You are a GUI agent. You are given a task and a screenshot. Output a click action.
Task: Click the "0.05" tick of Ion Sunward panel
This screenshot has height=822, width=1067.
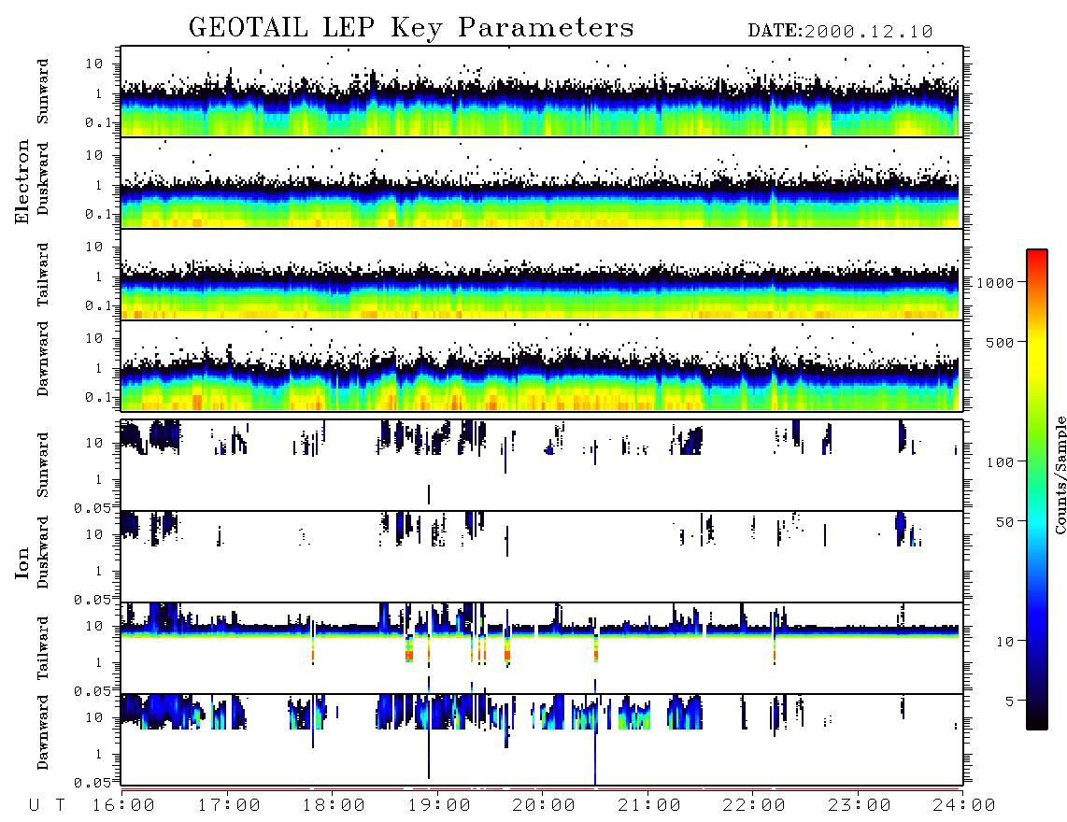(92, 507)
